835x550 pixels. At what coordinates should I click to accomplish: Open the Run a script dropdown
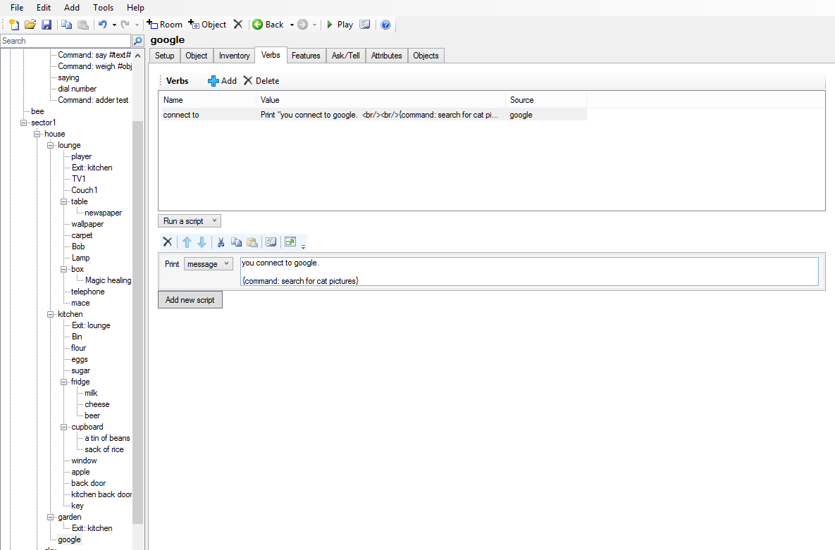pos(190,221)
